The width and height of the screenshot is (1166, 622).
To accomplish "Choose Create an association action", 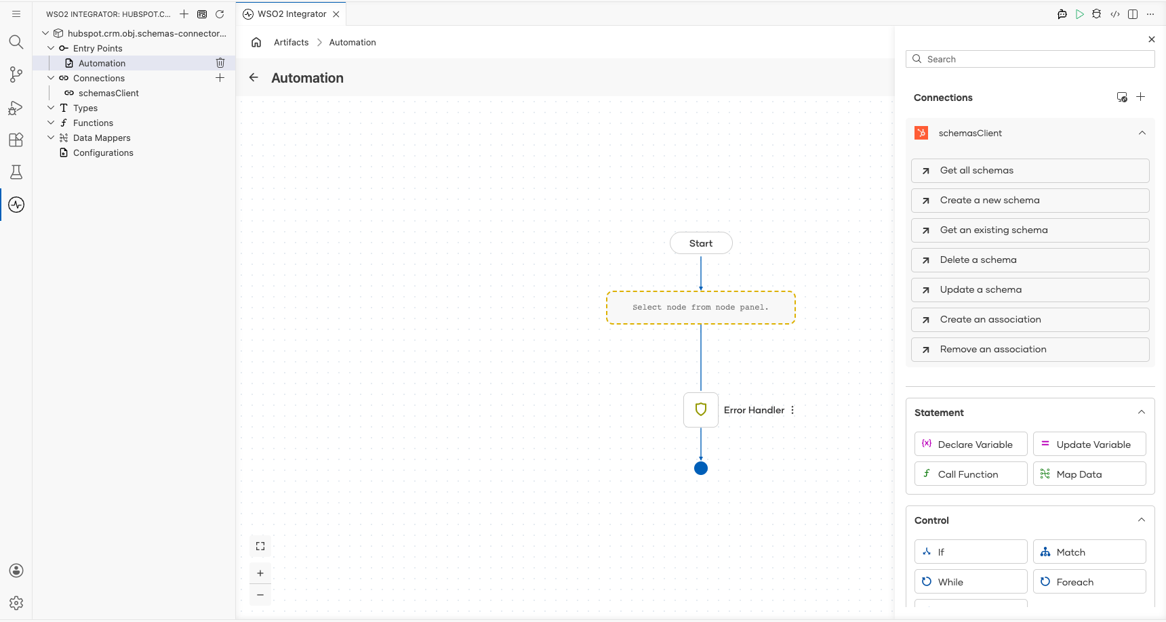I will (x=1030, y=320).
